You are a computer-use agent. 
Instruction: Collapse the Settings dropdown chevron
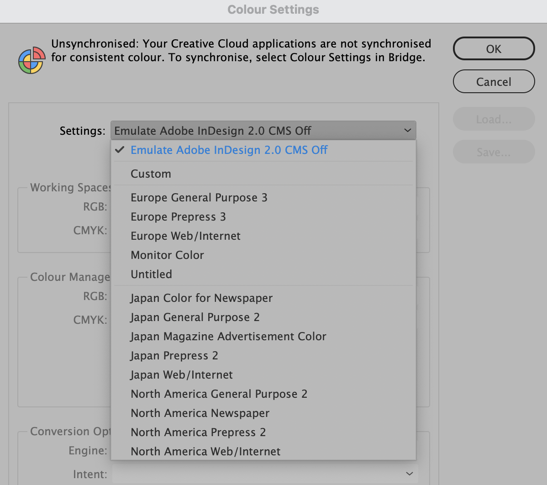click(407, 131)
